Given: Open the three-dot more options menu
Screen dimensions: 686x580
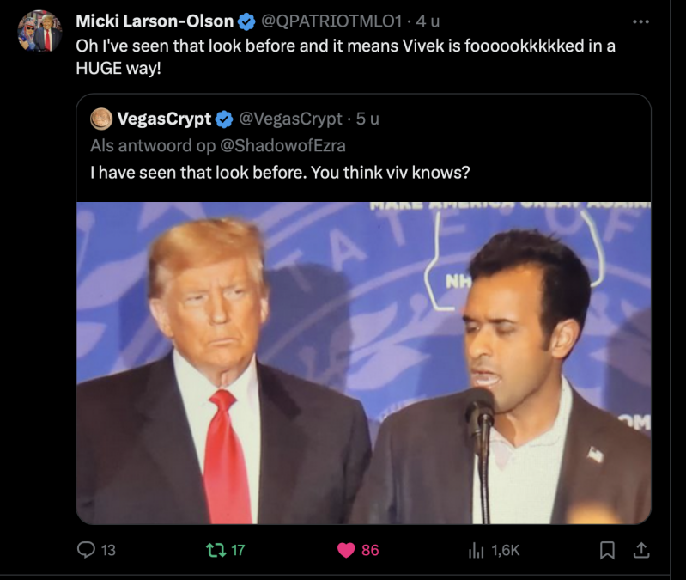Looking at the screenshot, I should (640, 21).
